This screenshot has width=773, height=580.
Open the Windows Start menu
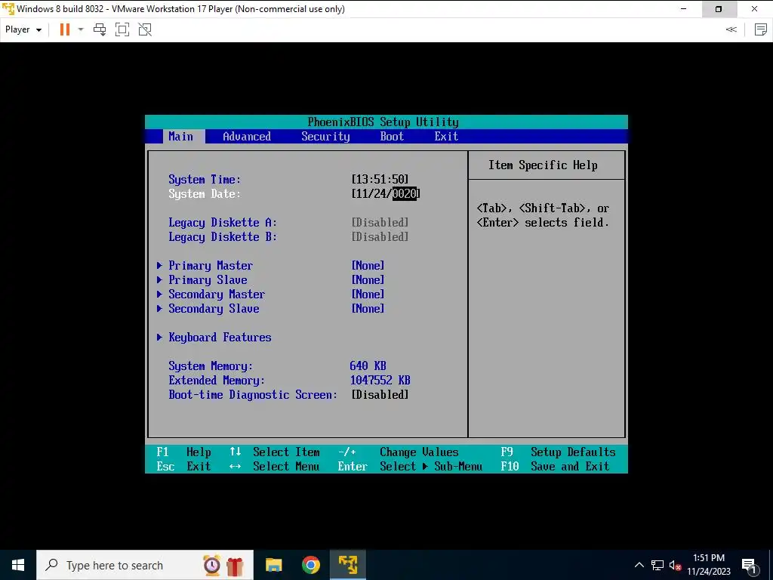pyautogui.click(x=18, y=565)
